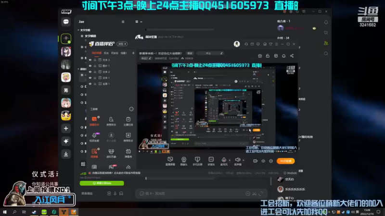Click KOOK download icon in server sidebar
385x216 pixels.
coord(66,154)
